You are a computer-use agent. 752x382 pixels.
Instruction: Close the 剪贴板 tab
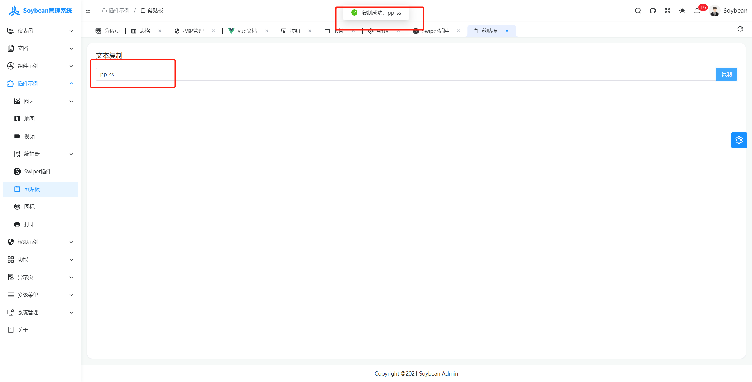click(x=507, y=31)
